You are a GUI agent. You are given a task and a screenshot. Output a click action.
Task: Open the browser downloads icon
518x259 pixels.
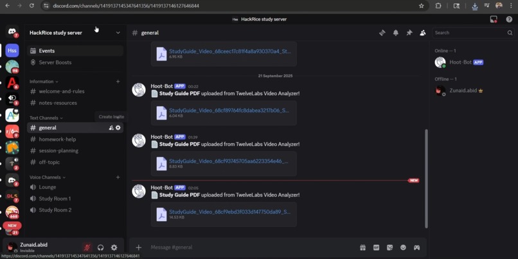pyautogui.click(x=475, y=6)
